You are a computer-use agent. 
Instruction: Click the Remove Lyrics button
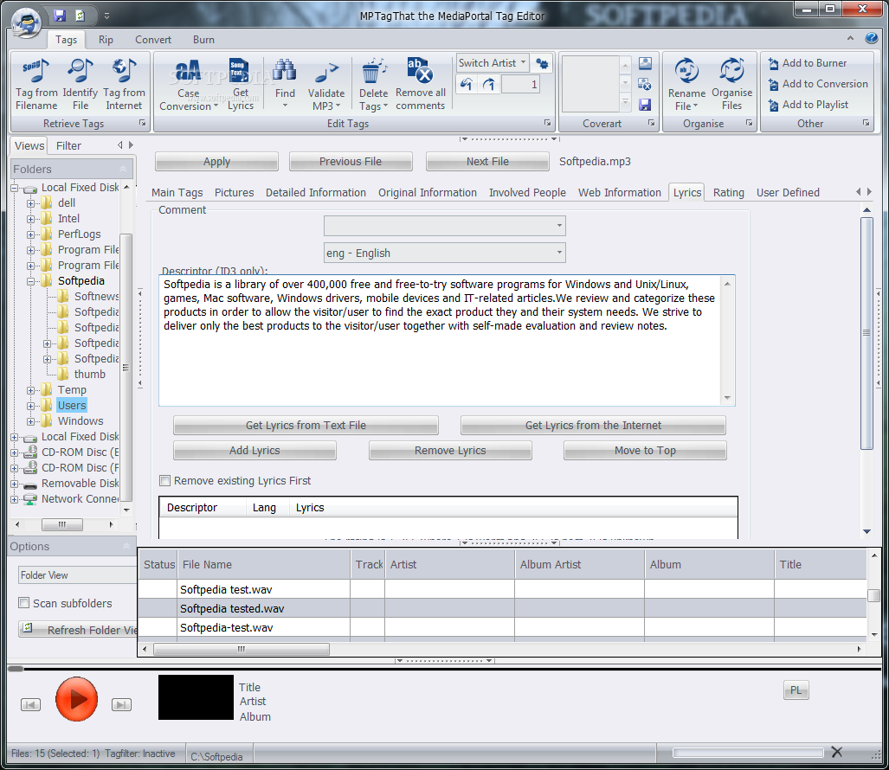(450, 451)
